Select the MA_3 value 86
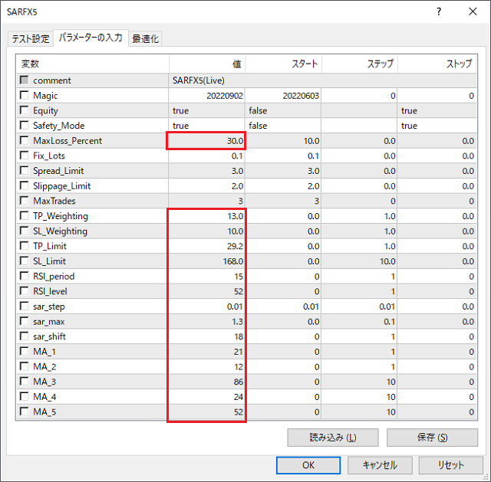 (239, 382)
